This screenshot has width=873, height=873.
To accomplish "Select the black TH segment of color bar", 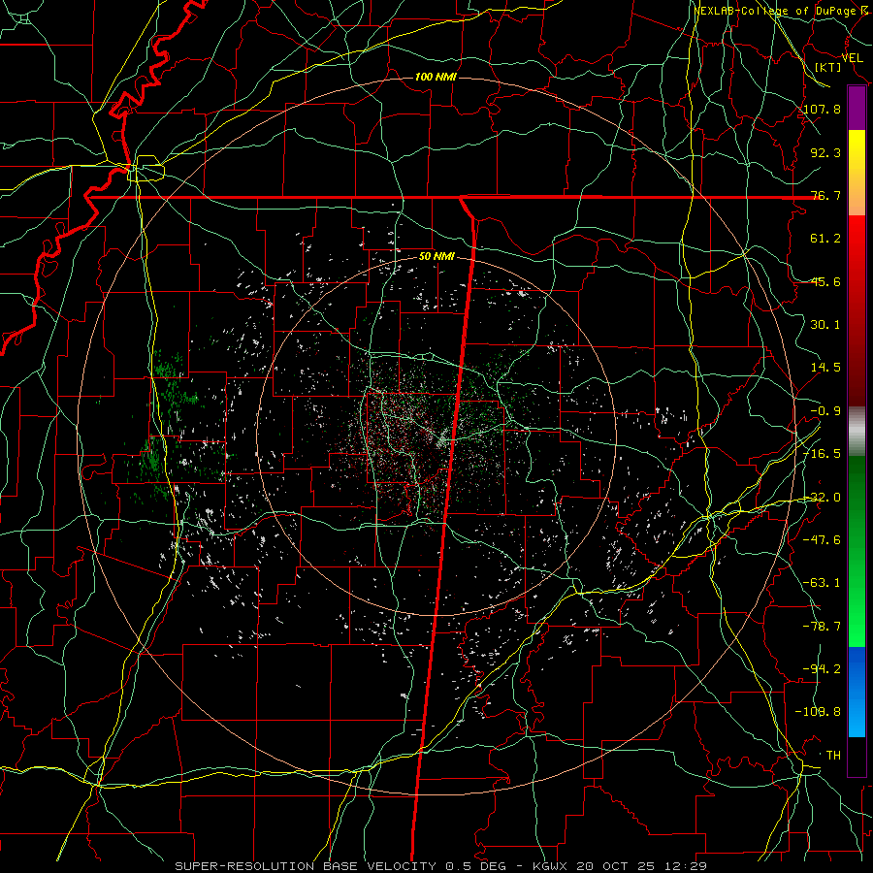I will point(857,757).
